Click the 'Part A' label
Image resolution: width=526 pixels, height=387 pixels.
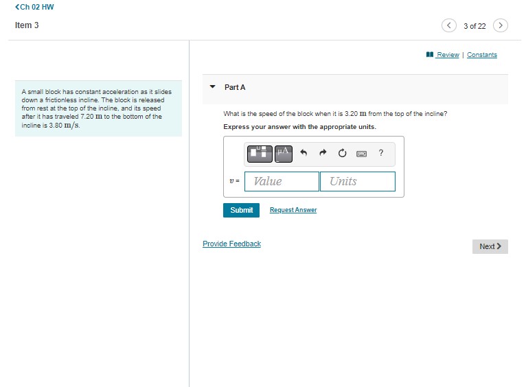[x=235, y=87]
